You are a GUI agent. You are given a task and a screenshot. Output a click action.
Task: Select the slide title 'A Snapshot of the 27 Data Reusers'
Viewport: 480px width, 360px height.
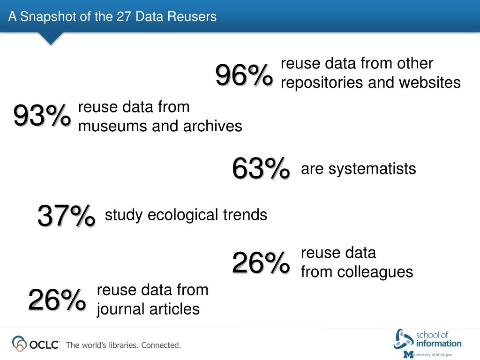(112, 16)
